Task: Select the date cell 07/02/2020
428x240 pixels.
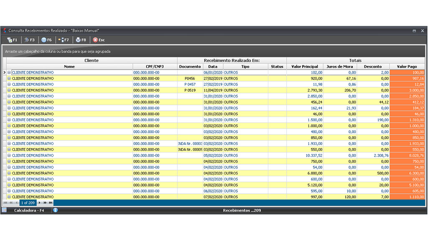Action: tap(213, 197)
